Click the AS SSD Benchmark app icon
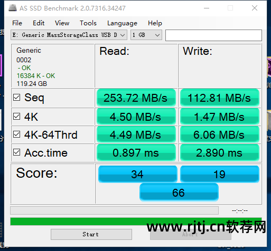Screen dimensions: 271x251 coord(13,8)
